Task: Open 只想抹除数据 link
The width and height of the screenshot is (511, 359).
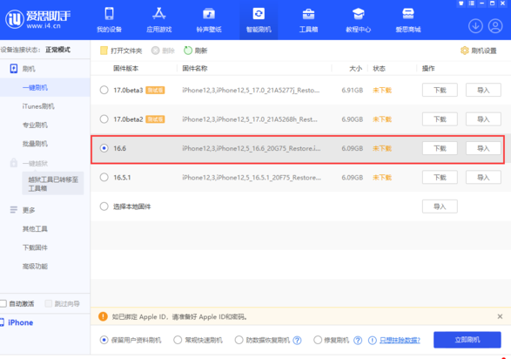Action: (400, 341)
